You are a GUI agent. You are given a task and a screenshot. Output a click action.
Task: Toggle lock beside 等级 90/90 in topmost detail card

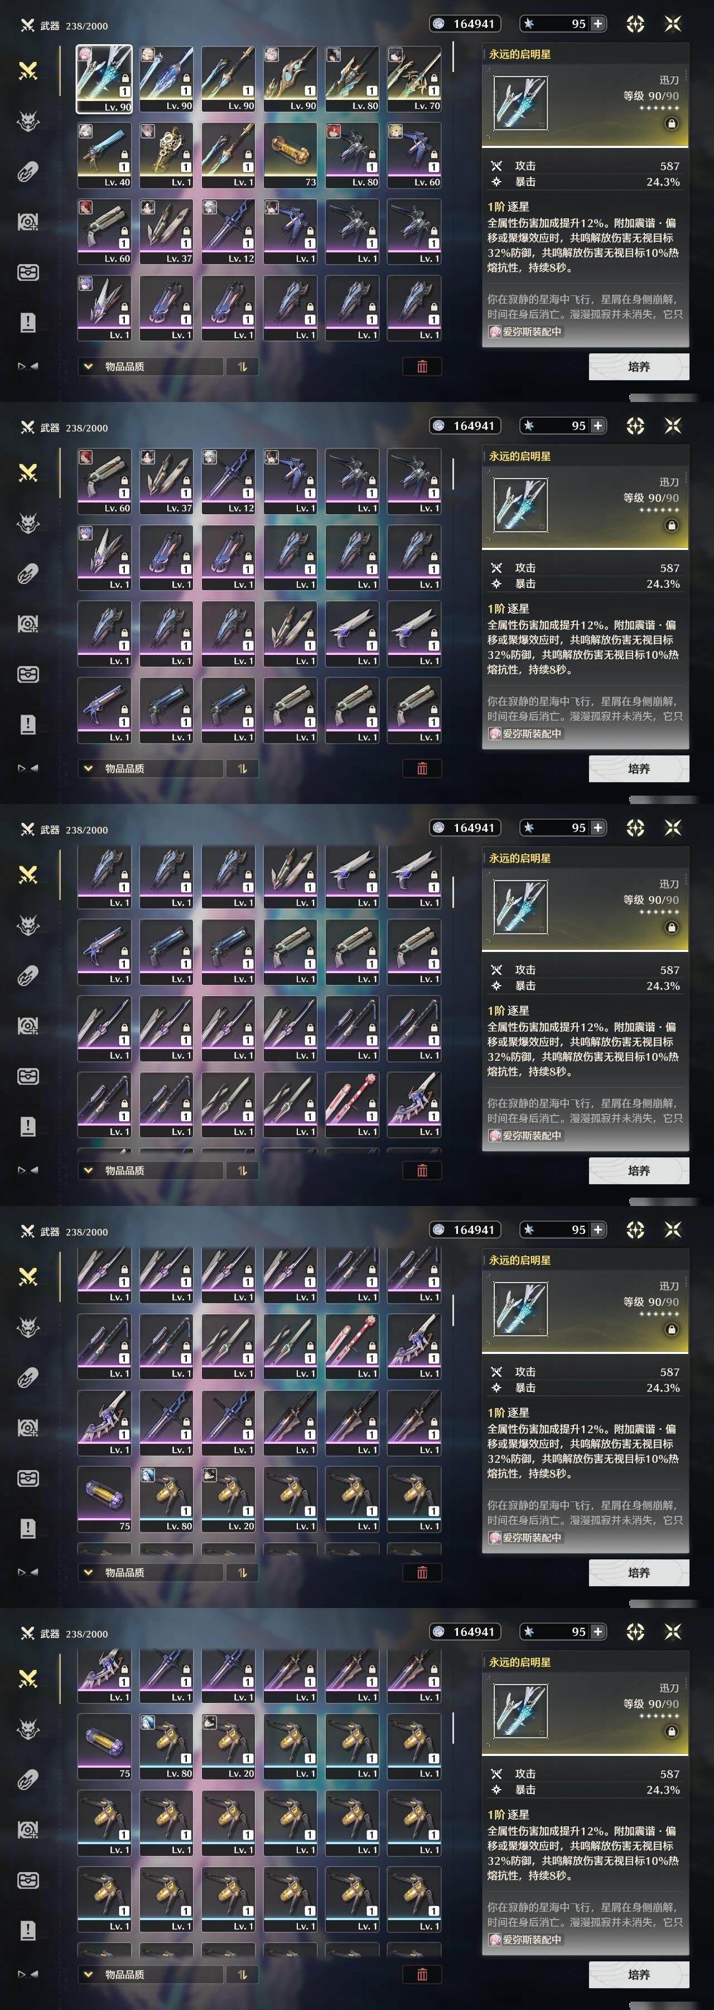click(671, 123)
